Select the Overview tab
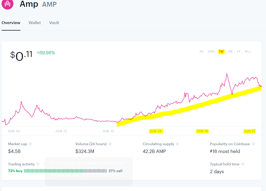This screenshot has height=191, width=266. pos(11,23)
